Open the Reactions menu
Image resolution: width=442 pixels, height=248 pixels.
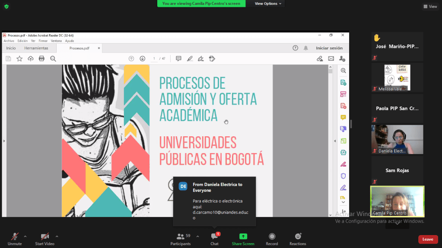[298, 236]
